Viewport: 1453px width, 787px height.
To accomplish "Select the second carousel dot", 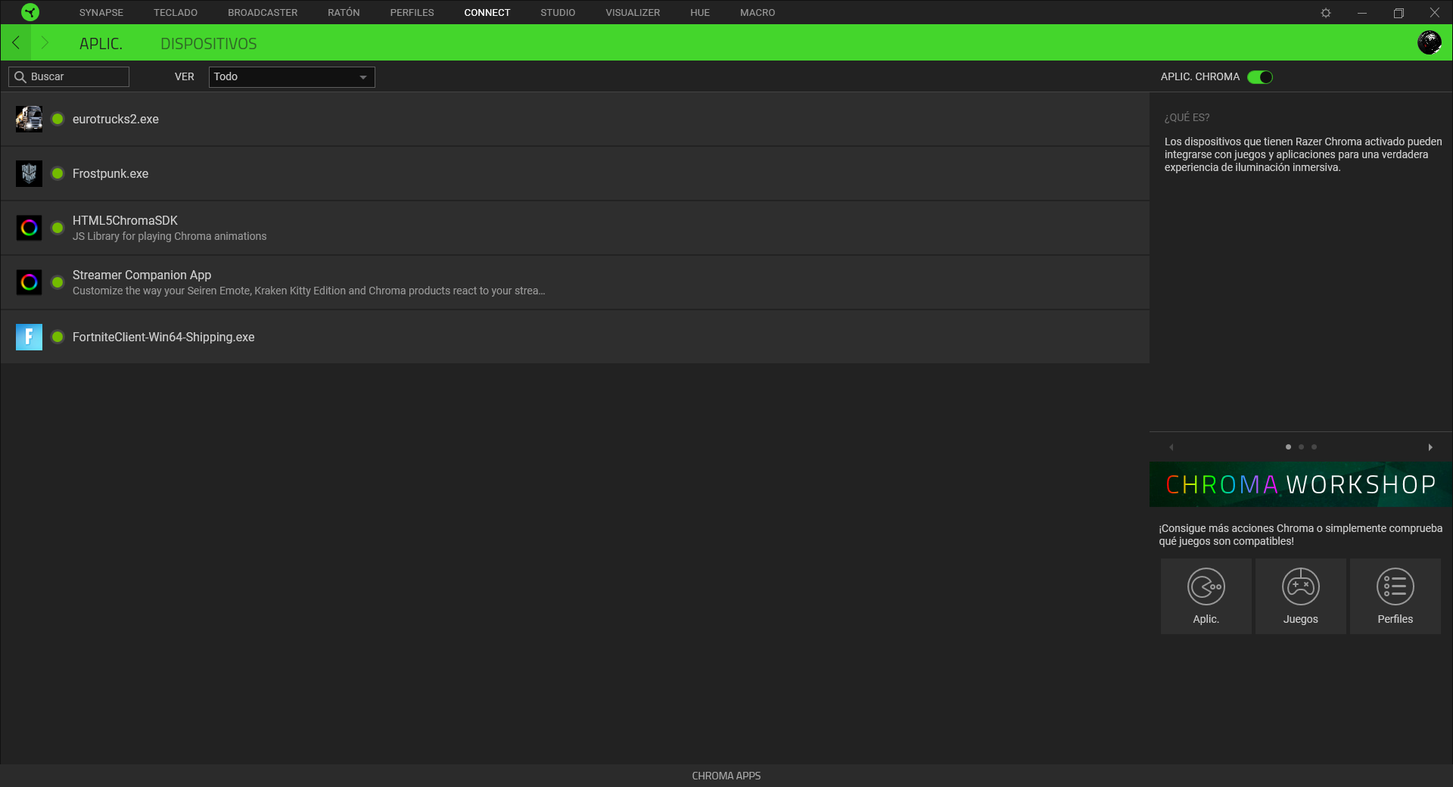I will point(1301,447).
